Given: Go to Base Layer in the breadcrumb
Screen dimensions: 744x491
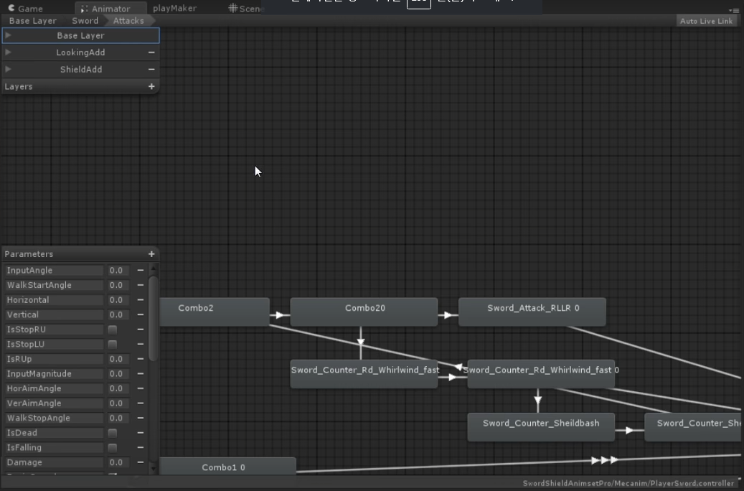Looking at the screenshot, I should tap(33, 21).
